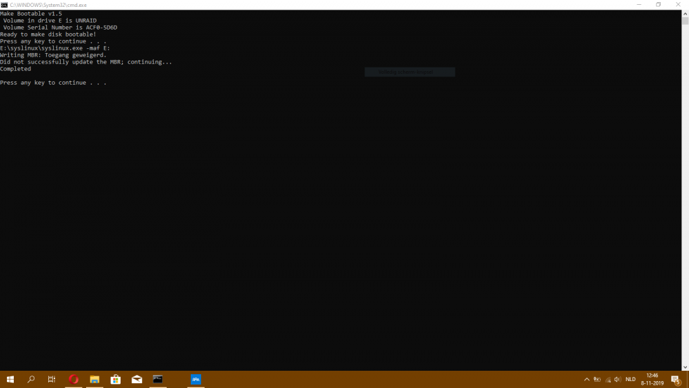The image size is (689, 388).
Task: Open taskbar Search magnifier
Action: coord(31,379)
